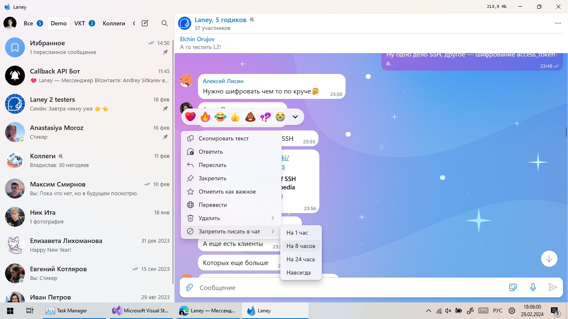568x319 pixels.
Task: Open the sticker and emoji picker
Action: coord(513,287)
